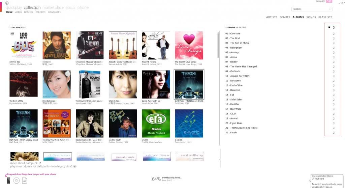Click the phone device icon in bottom-left sync area
This screenshot has width=345, height=188.
click(x=8, y=181)
